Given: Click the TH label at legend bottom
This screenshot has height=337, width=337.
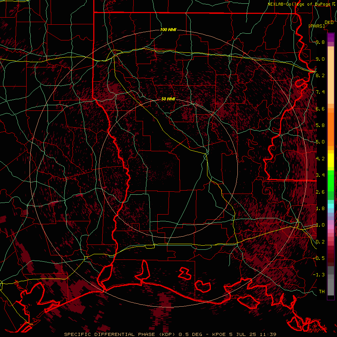Looking at the screenshot, I should pos(322,292).
